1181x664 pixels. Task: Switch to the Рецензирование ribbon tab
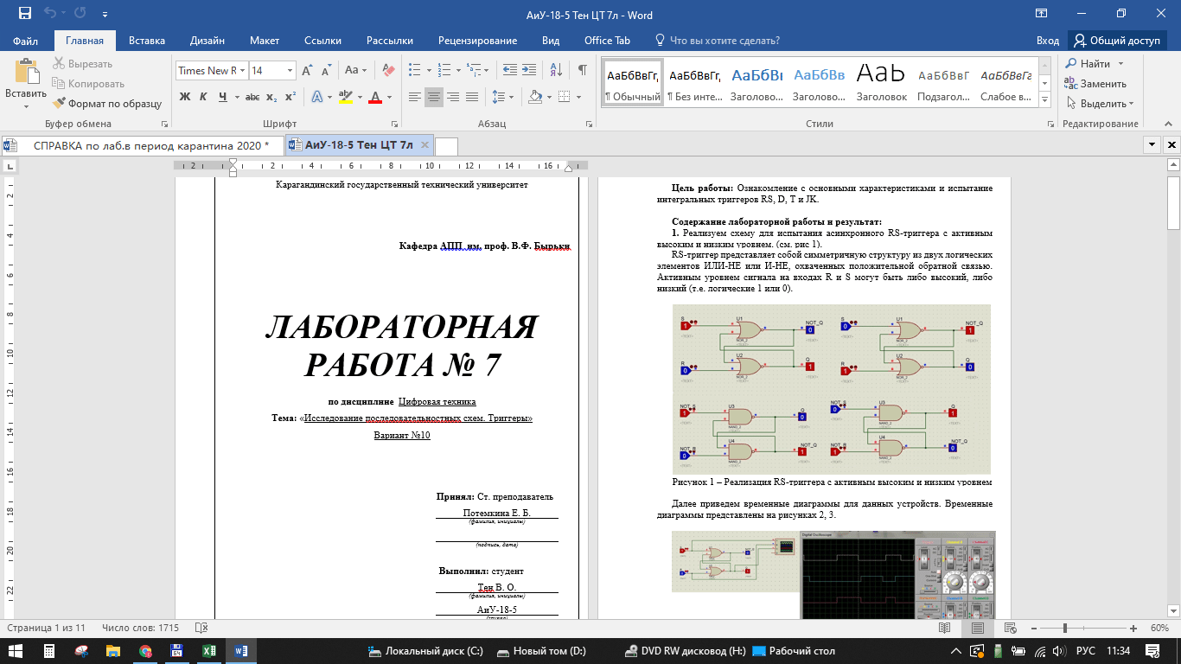(x=477, y=41)
